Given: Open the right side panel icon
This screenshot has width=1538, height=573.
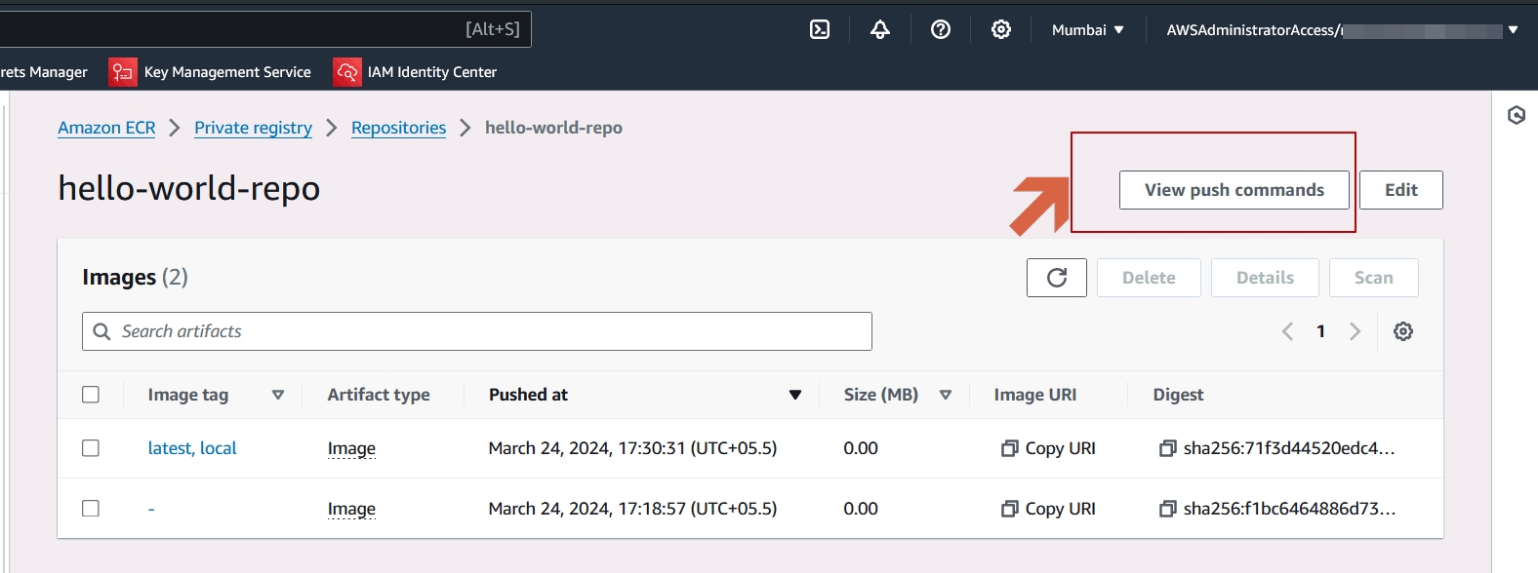Looking at the screenshot, I should point(1516,115).
